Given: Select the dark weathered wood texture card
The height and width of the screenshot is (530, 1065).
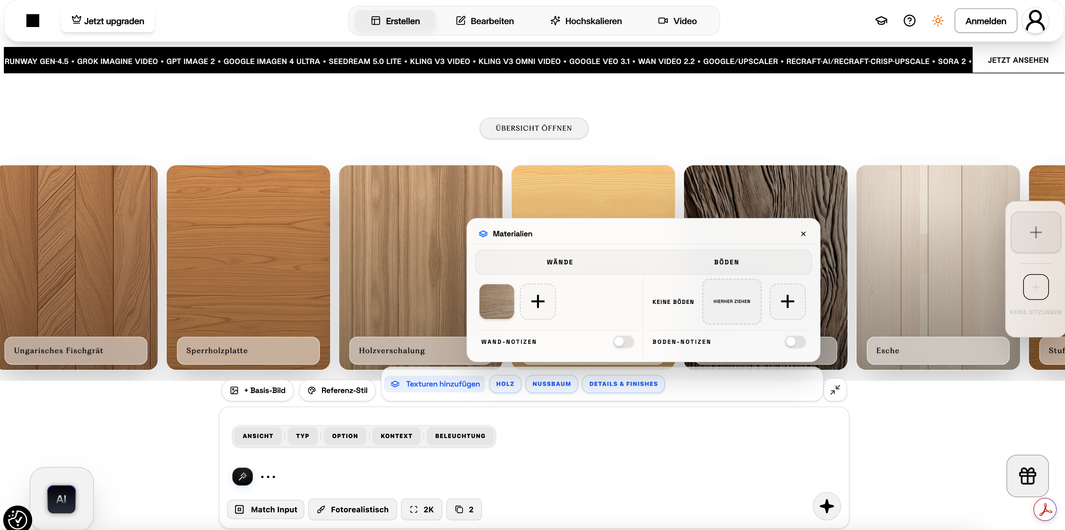Looking at the screenshot, I should pyautogui.click(x=765, y=192).
